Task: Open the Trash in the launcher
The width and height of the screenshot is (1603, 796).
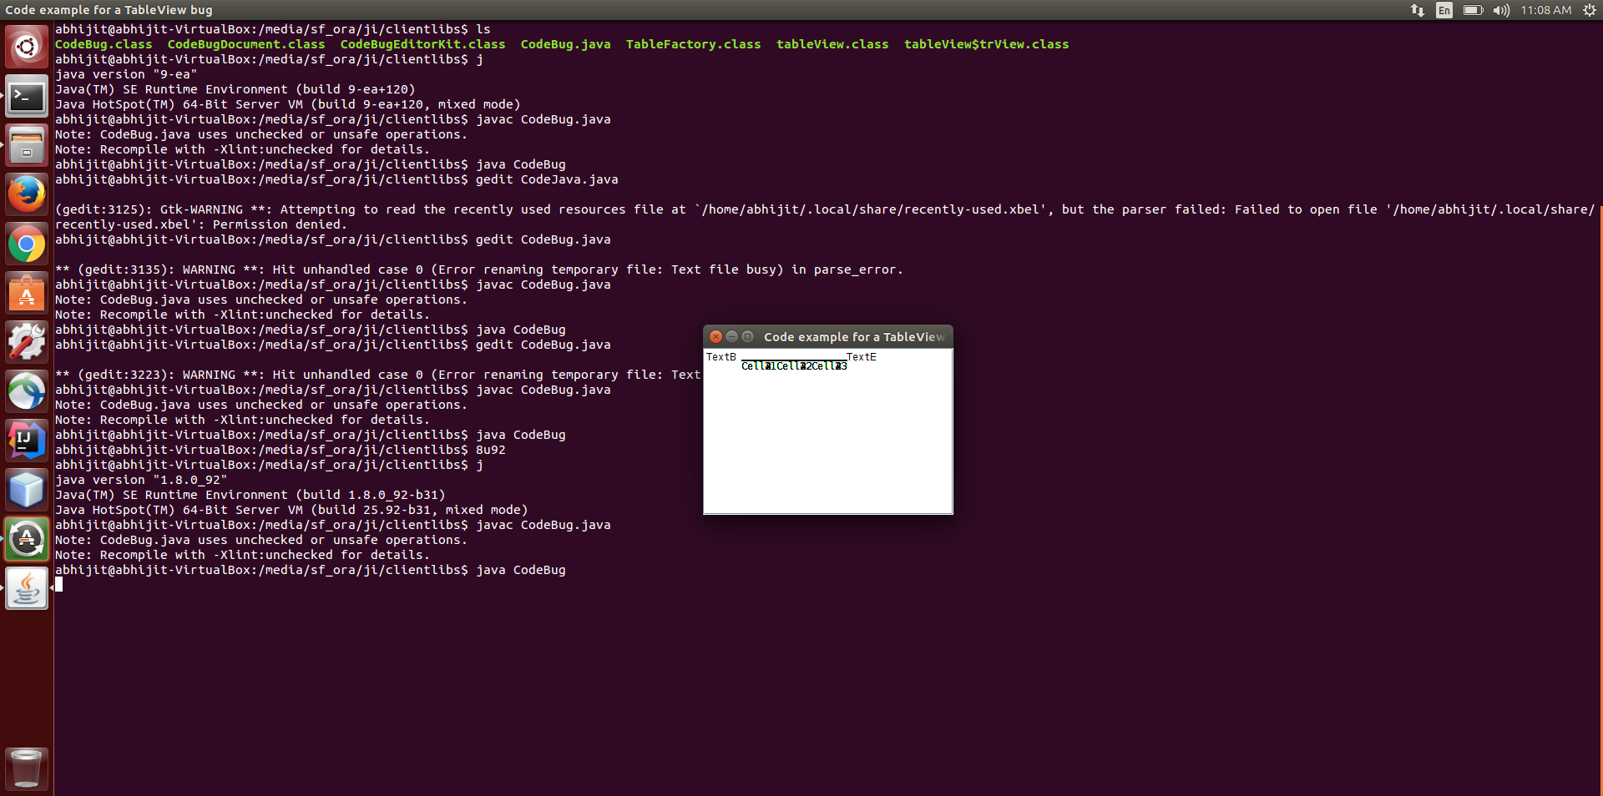Action: click(x=27, y=768)
